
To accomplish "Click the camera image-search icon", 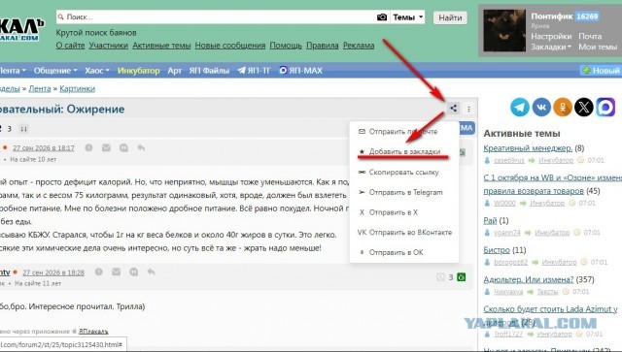I will click(382, 17).
